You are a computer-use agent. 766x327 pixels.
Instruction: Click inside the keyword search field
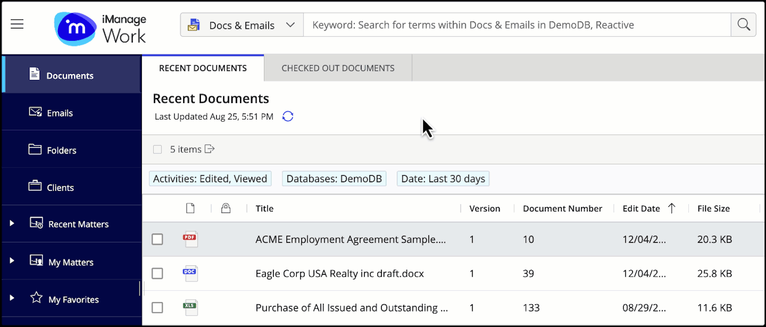511,24
